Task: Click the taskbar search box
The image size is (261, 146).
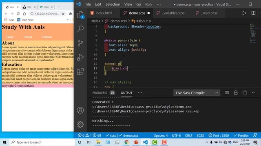Action: (42, 142)
